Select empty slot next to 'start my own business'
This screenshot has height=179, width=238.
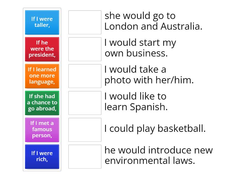coord(85,49)
